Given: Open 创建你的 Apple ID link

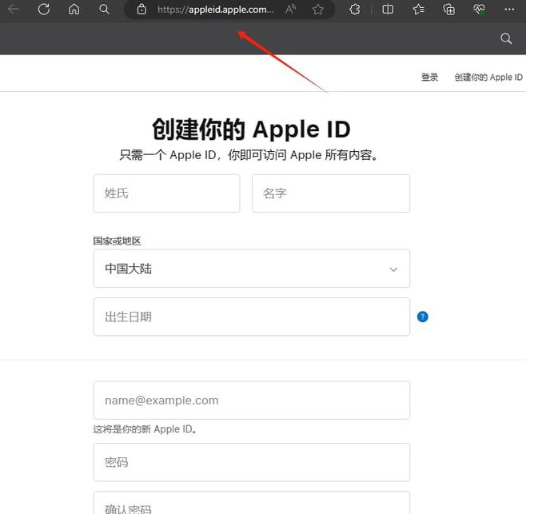Looking at the screenshot, I should [488, 77].
